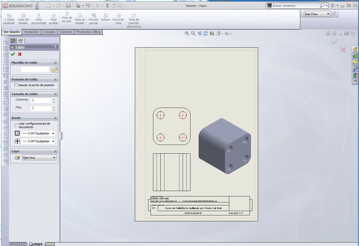This screenshot has height=246, width=359.
Task: Click the Plantilla de tabla input field
Action: [35, 69]
